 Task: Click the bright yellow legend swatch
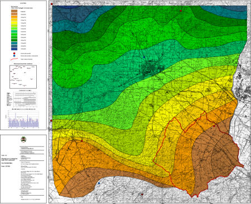[x=14, y=23]
